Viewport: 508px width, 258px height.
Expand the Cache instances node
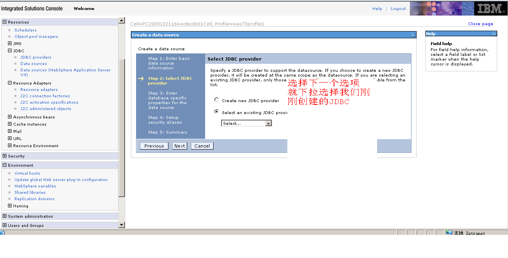[10, 124]
